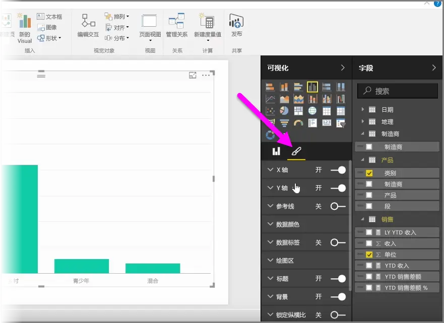Select the slicer visualization icon
The width and height of the screenshot is (444, 323).
(341, 123)
